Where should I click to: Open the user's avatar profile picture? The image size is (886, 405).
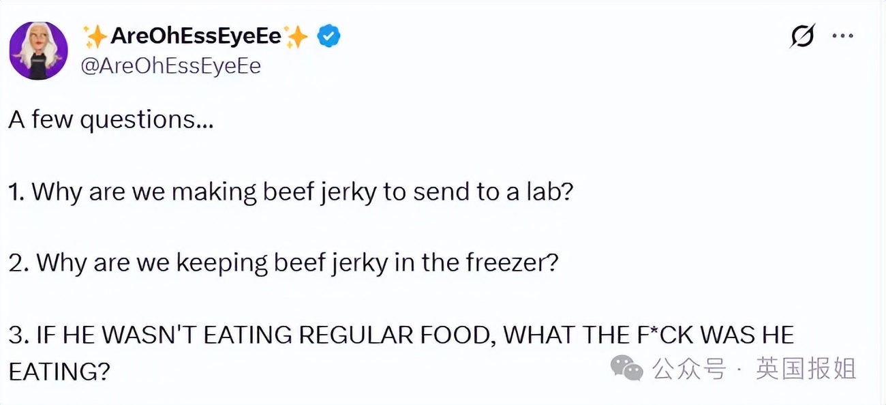38,50
